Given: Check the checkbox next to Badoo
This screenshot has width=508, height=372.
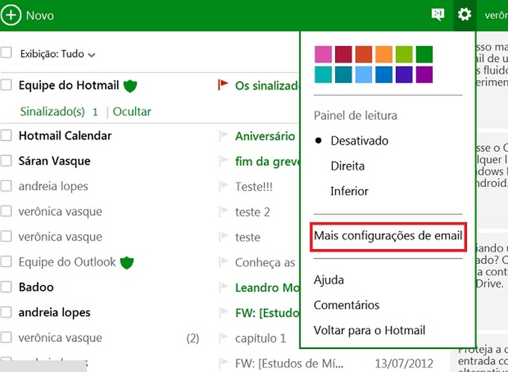Looking at the screenshot, I should click(x=7, y=287).
